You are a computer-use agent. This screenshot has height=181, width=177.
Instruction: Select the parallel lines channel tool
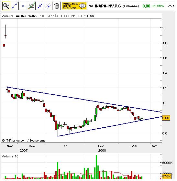(x=48, y=6)
